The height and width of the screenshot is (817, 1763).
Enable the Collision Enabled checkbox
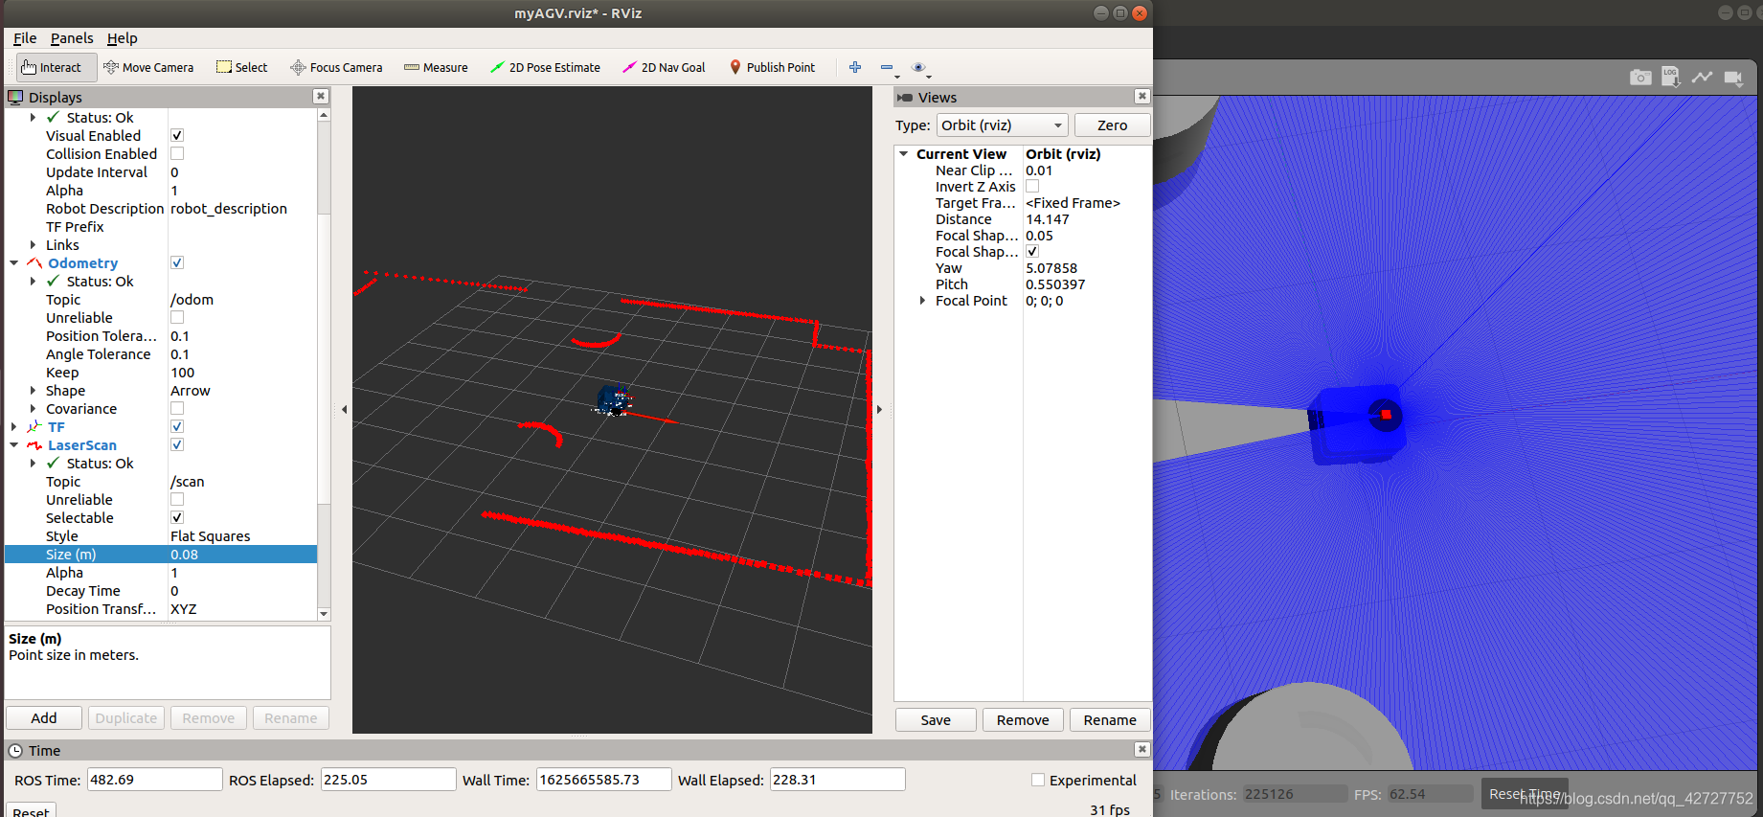pyautogui.click(x=177, y=153)
